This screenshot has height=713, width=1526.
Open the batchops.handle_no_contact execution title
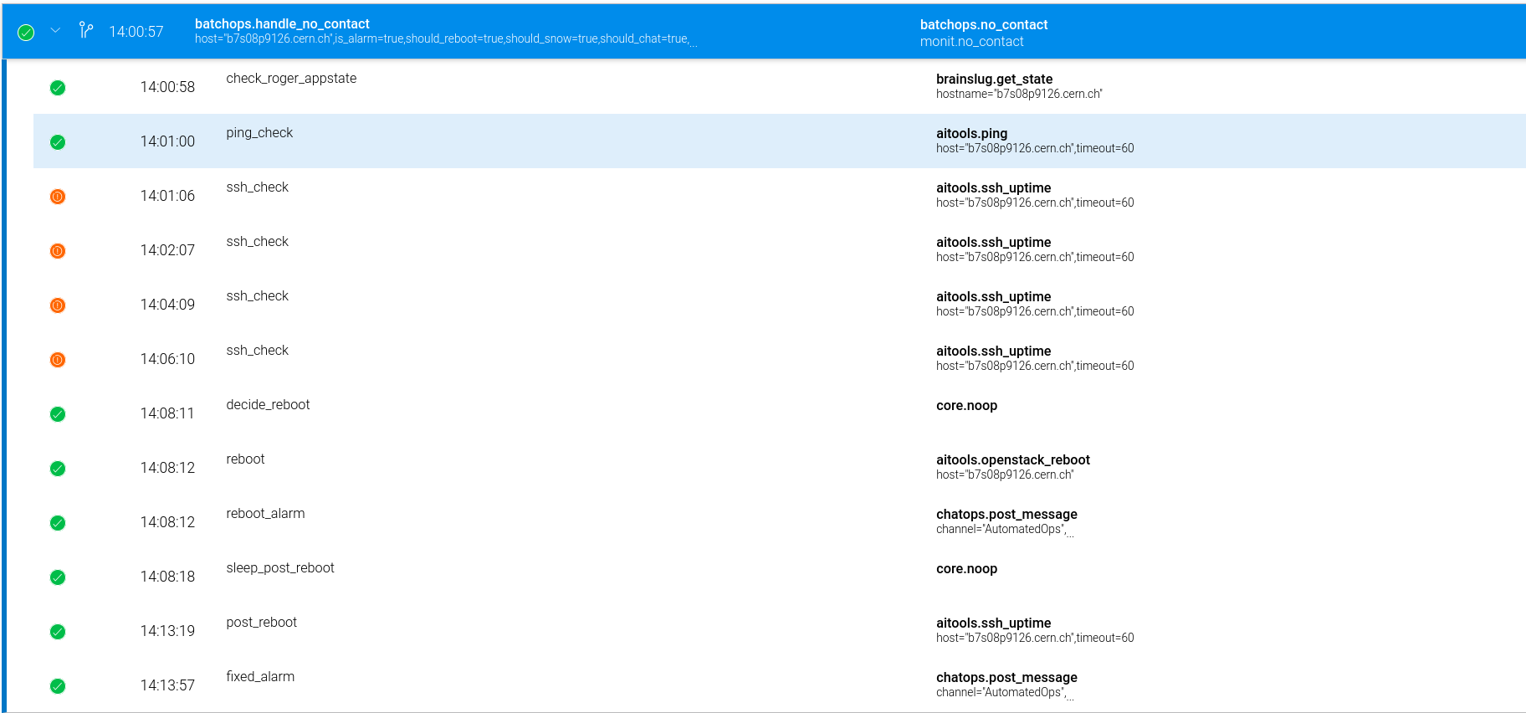(282, 24)
